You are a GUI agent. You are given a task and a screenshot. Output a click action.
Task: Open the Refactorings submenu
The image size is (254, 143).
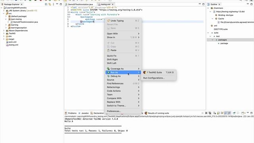tap(123, 87)
